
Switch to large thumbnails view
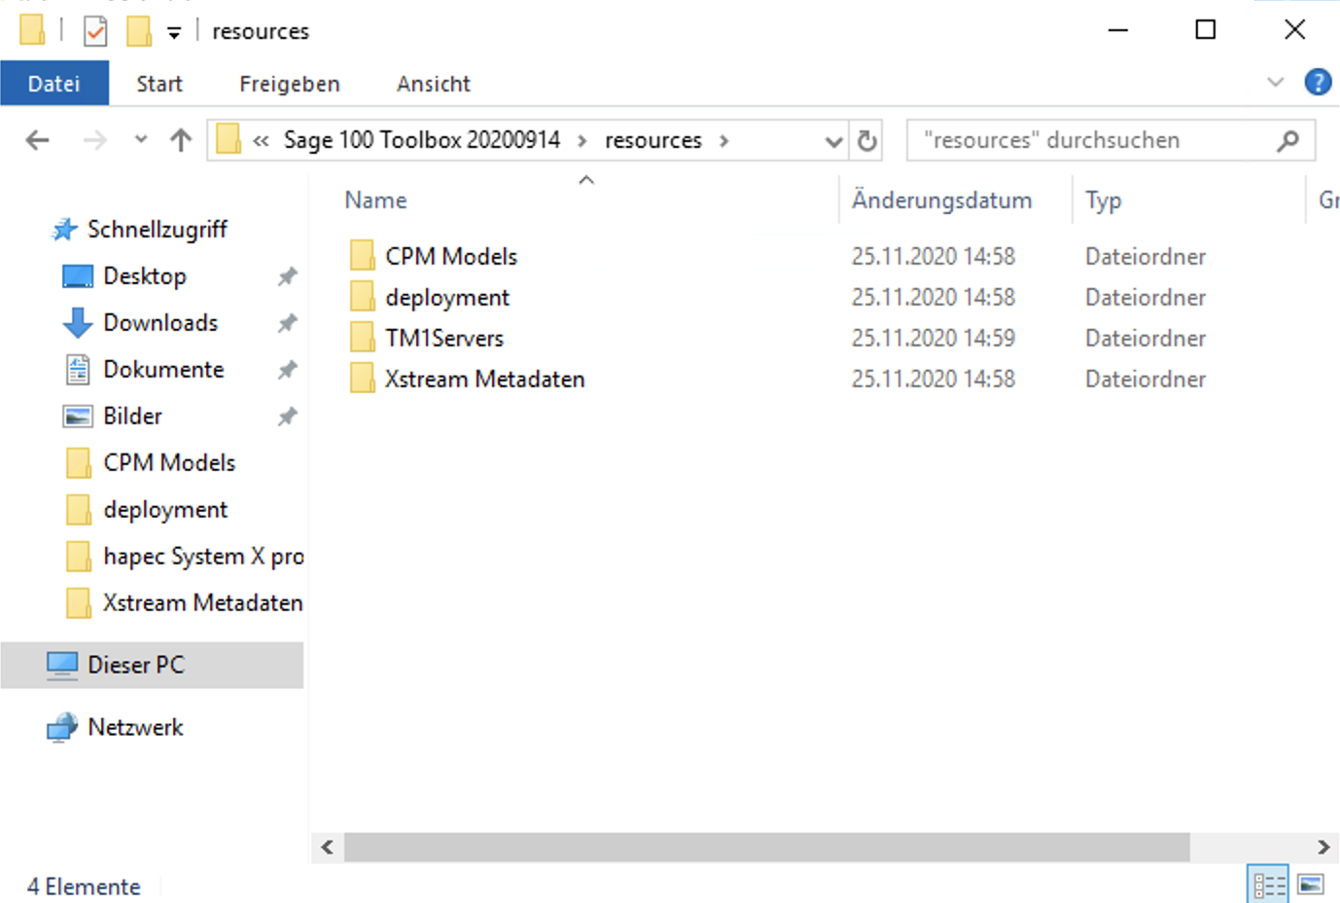coord(1311,885)
